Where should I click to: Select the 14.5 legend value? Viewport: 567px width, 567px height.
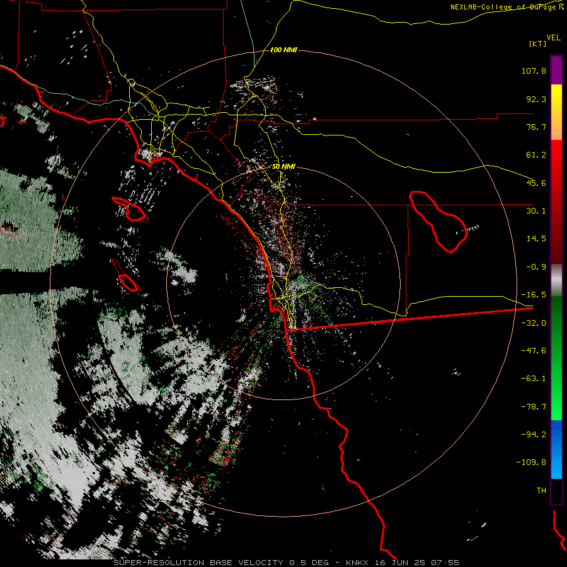[536, 239]
